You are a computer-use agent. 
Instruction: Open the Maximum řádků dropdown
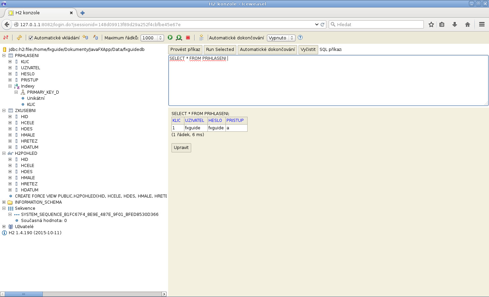152,38
